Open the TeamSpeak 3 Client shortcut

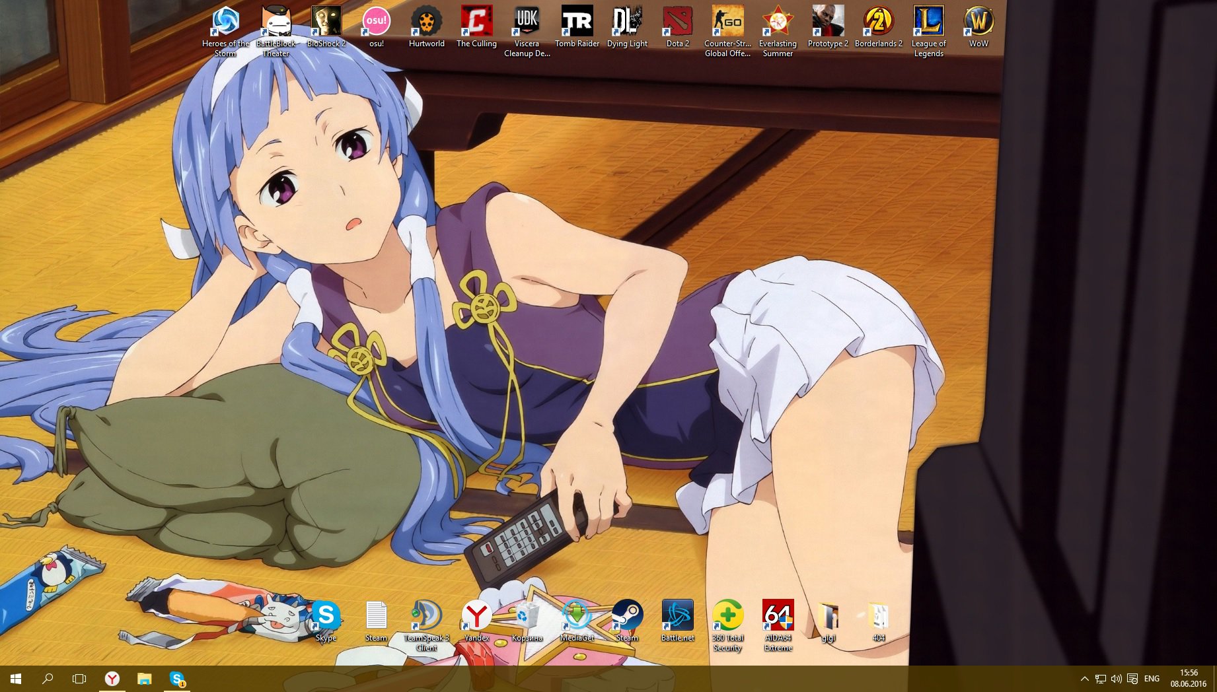(x=426, y=625)
